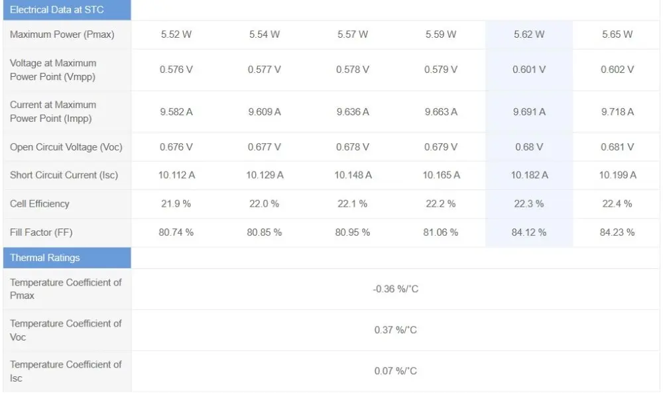Screen dimensions: 663x418
Task: Click the 5.65 W power value
Action: coord(617,34)
